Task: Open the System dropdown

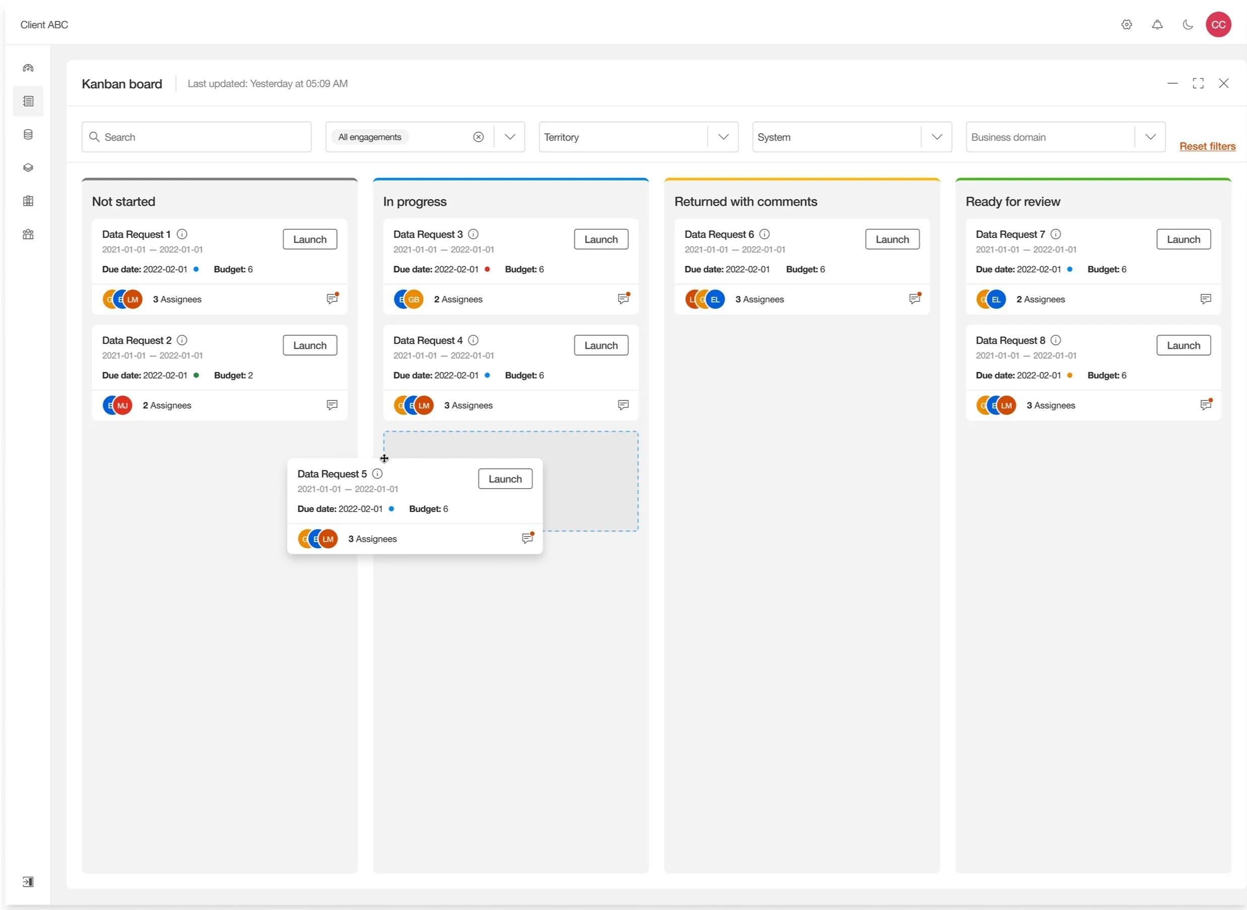Action: click(x=937, y=137)
